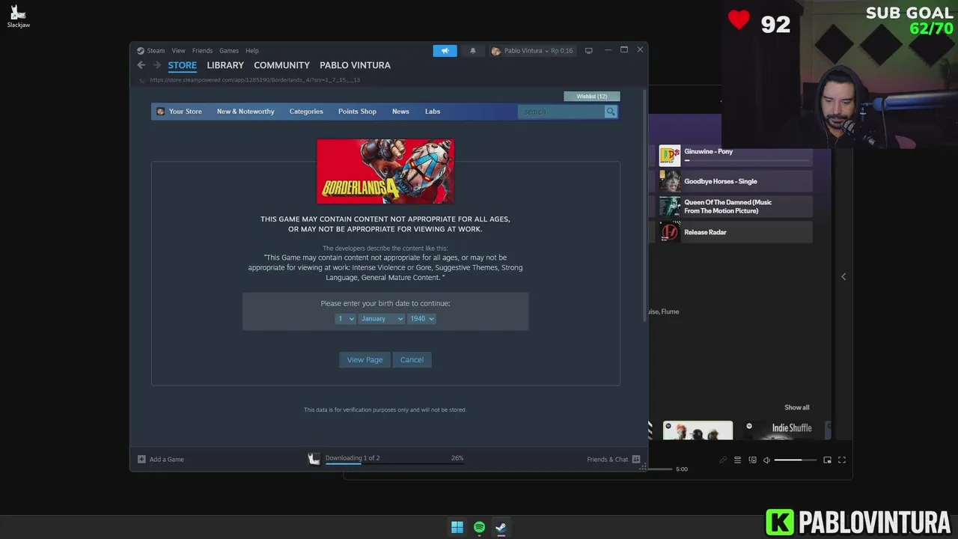Click Add a Game label
Image resolution: width=958 pixels, height=539 pixels.
point(166,460)
